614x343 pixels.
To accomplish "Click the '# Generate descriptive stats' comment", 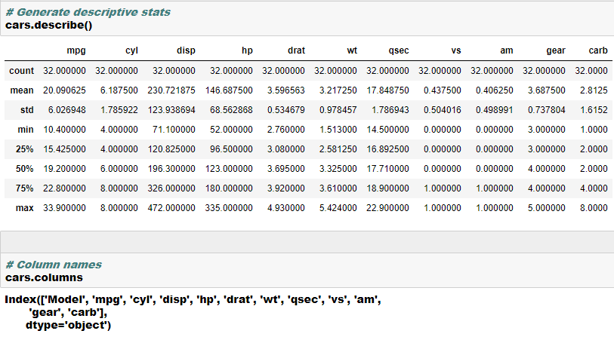I will 88,12.
